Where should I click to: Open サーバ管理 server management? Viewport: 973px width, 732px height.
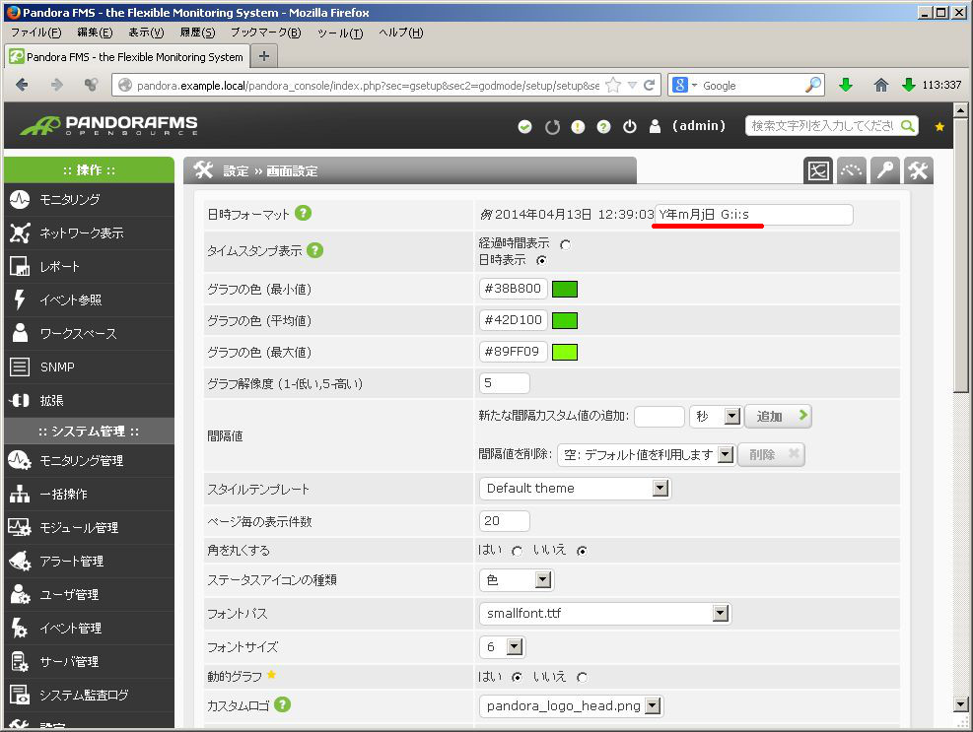point(89,662)
